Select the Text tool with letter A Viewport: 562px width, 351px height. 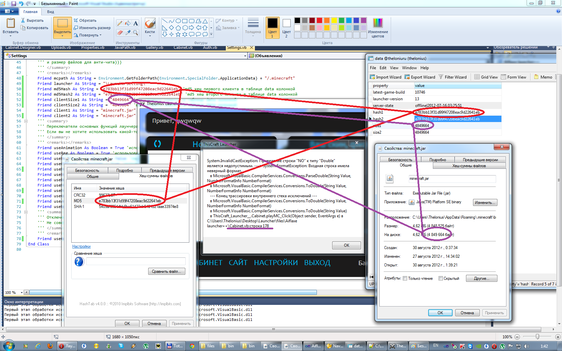pos(135,23)
